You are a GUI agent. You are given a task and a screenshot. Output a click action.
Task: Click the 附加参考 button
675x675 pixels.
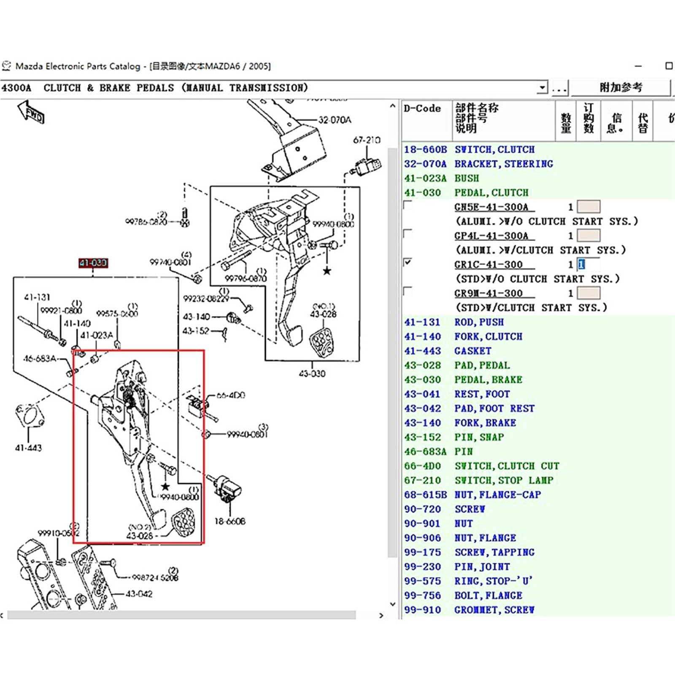pos(621,88)
